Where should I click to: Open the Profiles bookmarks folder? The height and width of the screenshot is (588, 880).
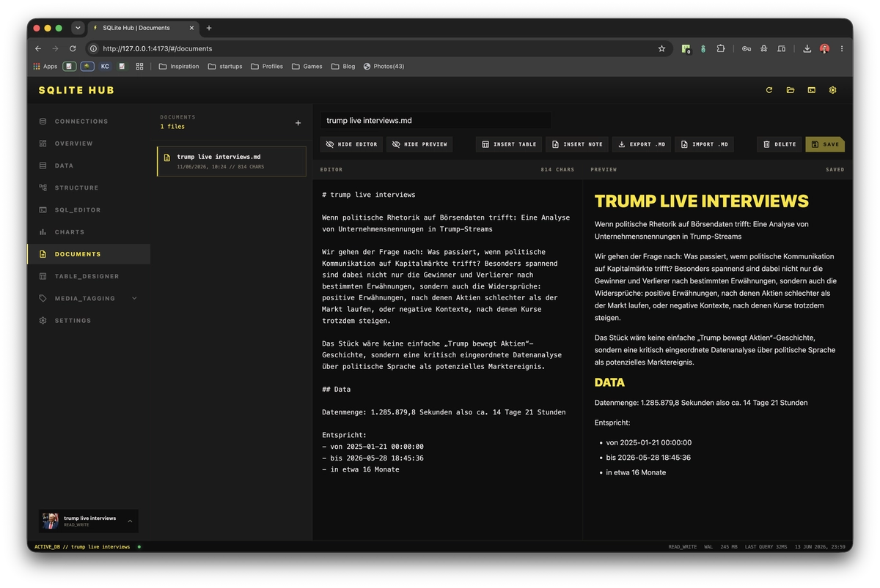click(x=267, y=66)
